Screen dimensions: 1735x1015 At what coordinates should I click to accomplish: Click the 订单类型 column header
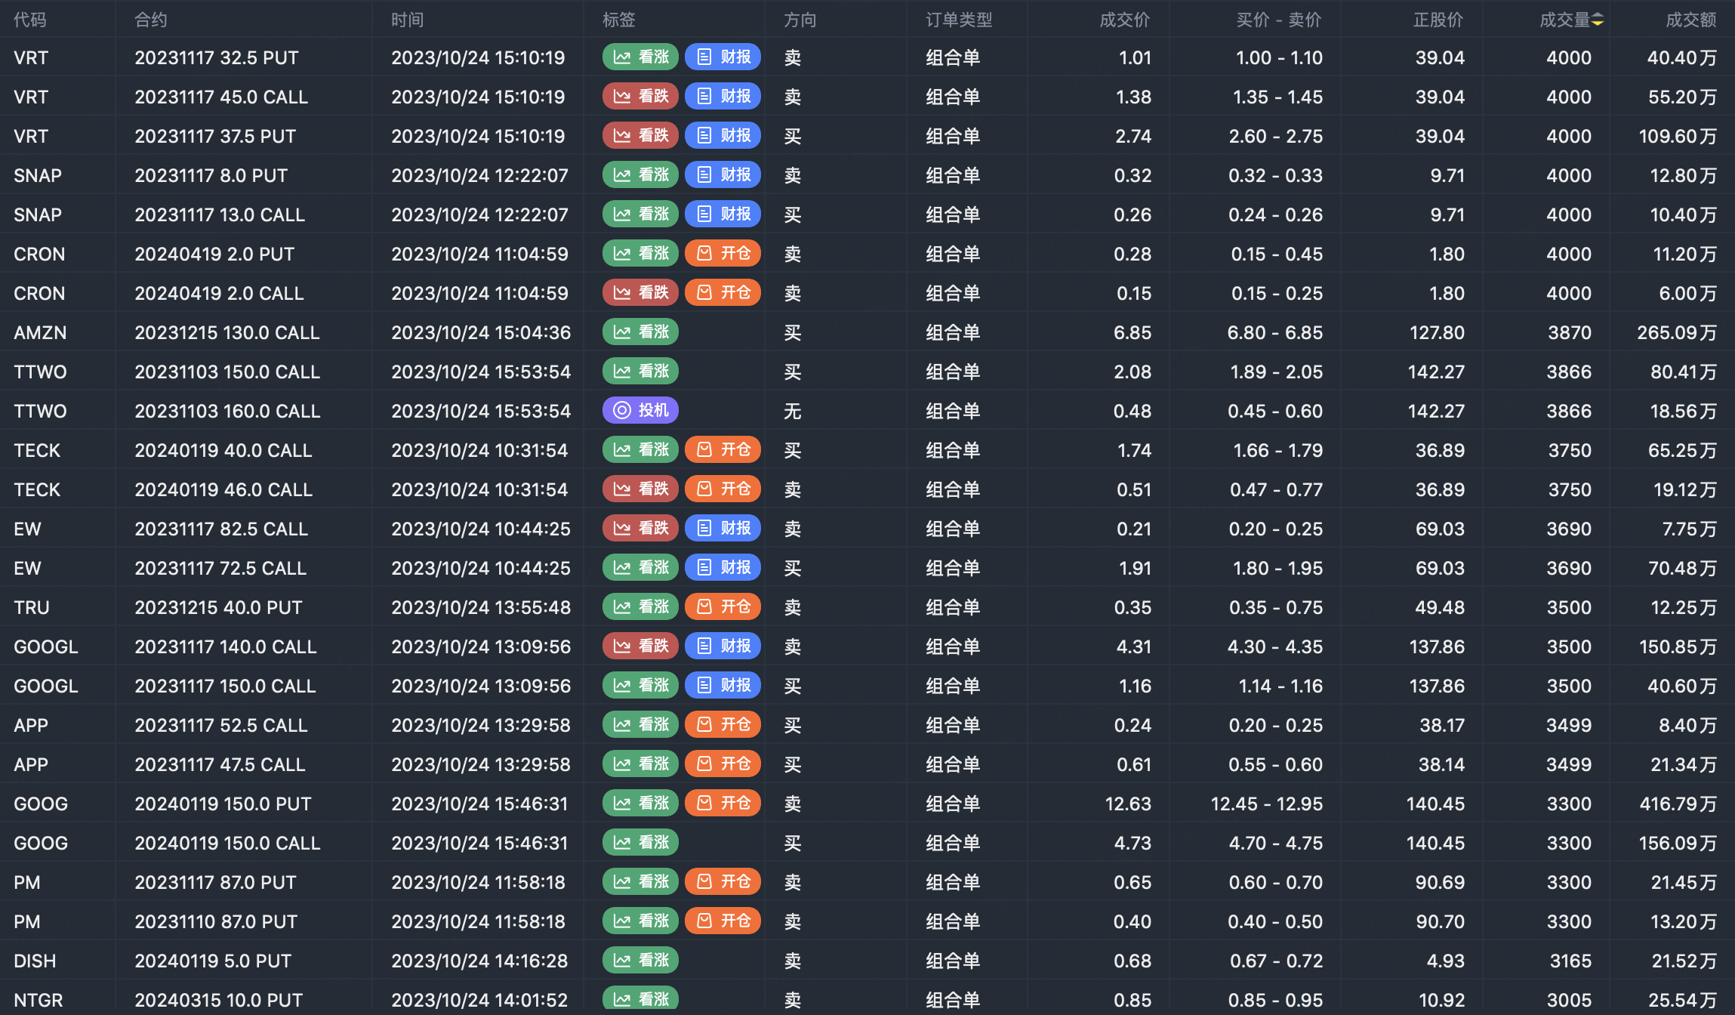(x=960, y=20)
